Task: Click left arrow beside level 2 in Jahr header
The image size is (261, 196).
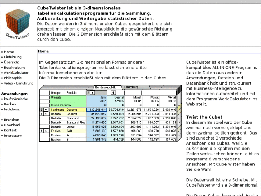Action: pos(92,92)
